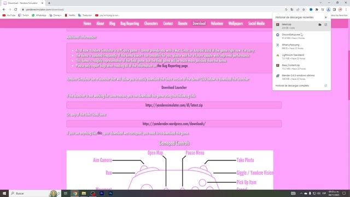Open the Chrome three-dot menu

click(x=346, y=10)
